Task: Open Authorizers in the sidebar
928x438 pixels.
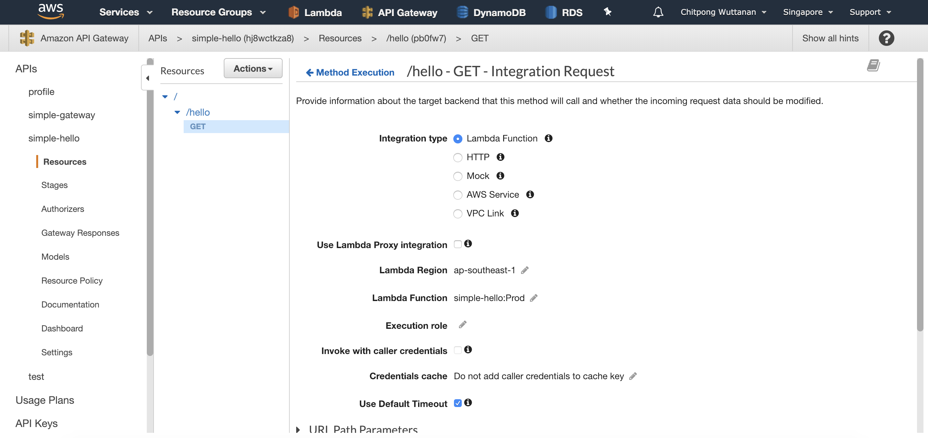Action: [63, 209]
